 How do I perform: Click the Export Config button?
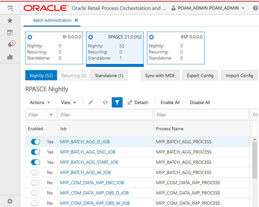200,76
